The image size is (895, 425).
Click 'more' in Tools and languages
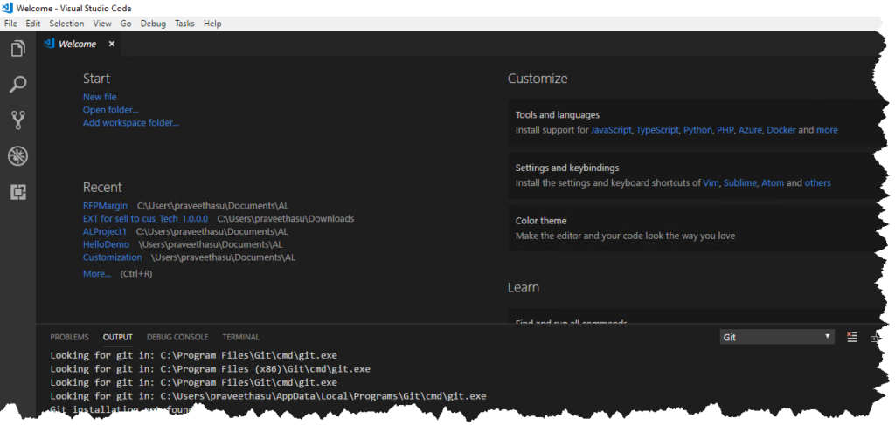pyautogui.click(x=827, y=130)
